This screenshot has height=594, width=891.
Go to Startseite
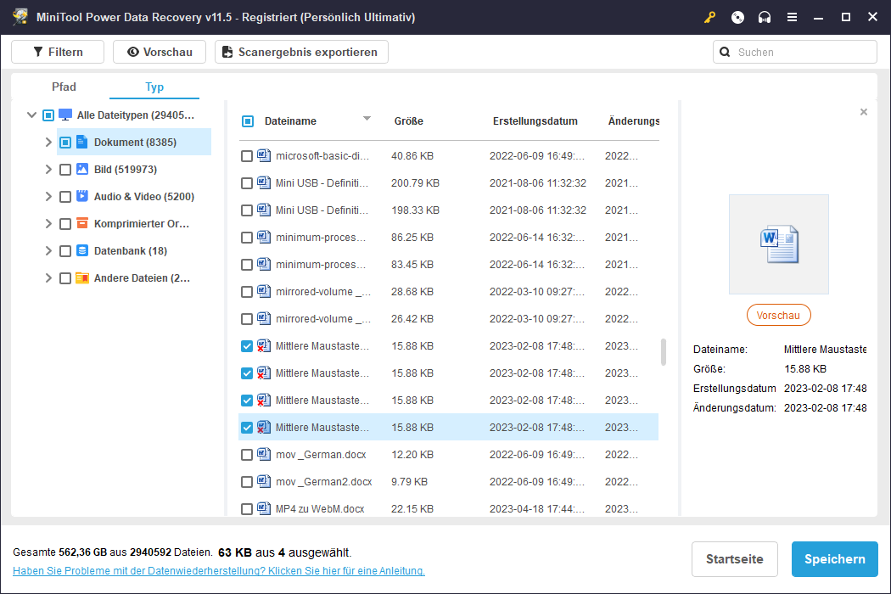point(734,558)
